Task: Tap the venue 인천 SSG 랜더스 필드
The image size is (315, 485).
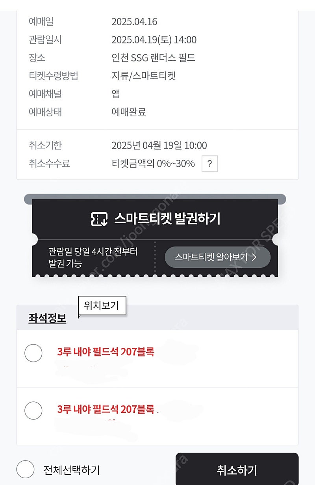Action: (x=153, y=58)
